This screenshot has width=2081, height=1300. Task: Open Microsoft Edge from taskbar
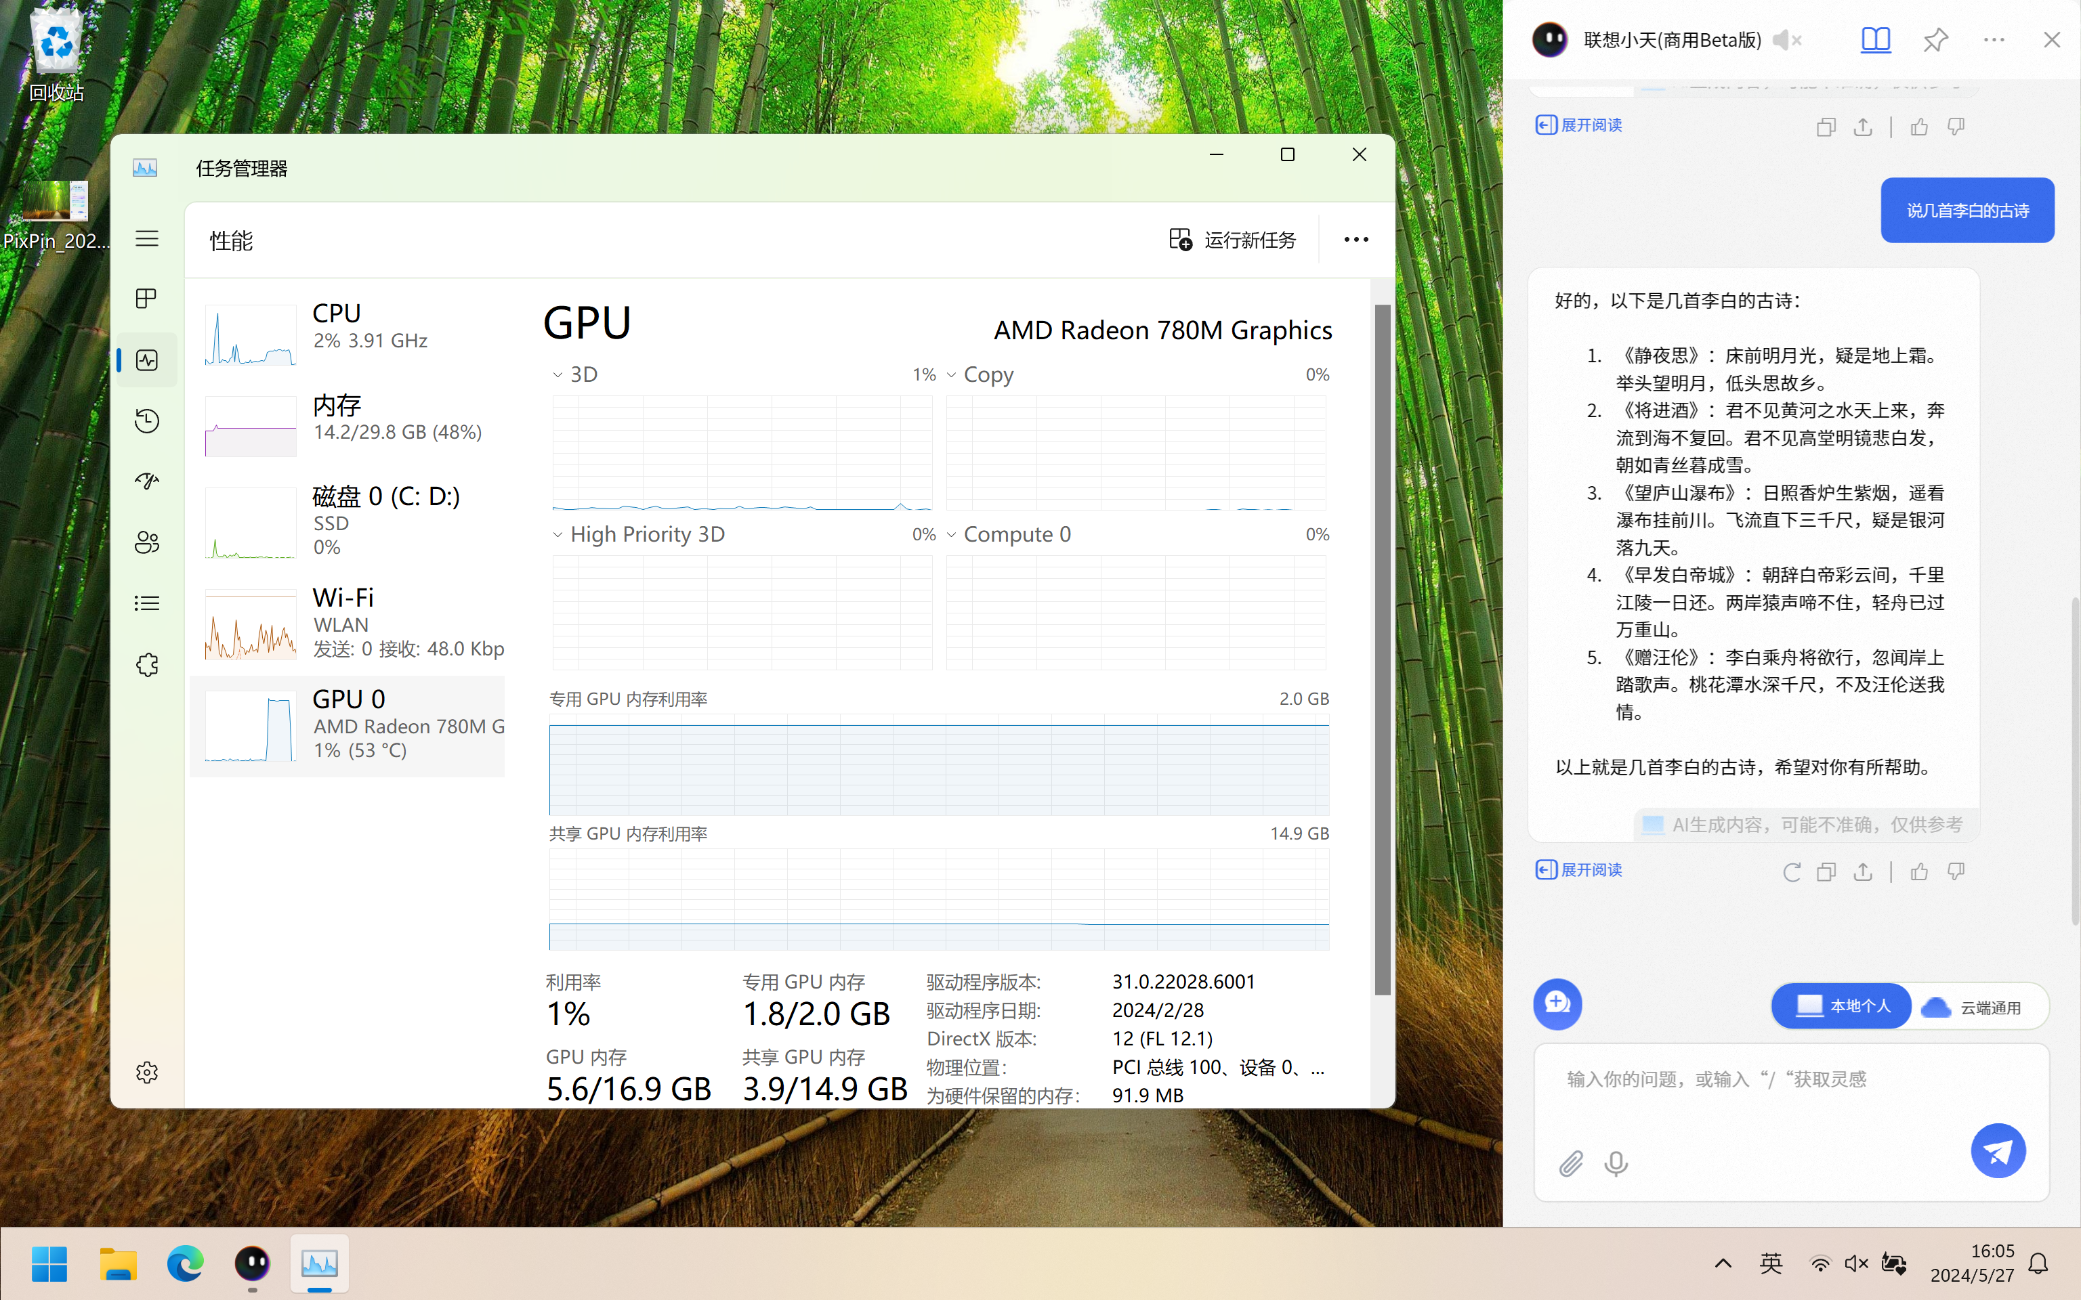tap(185, 1264)
